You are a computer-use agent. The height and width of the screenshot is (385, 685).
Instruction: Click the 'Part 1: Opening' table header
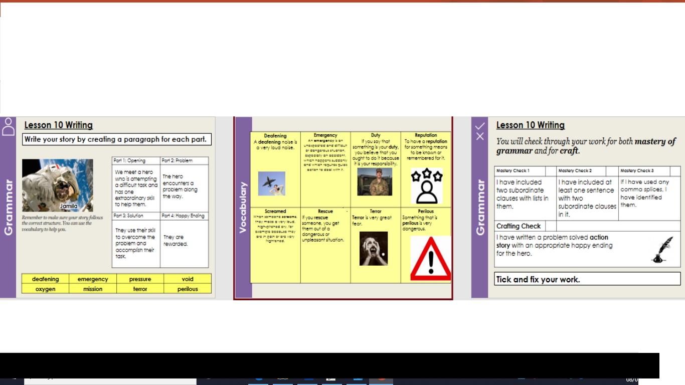click(135, 160)
